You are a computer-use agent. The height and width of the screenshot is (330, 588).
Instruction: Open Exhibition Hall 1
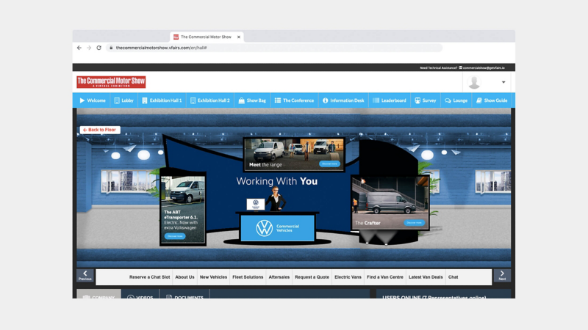point(162,100)
